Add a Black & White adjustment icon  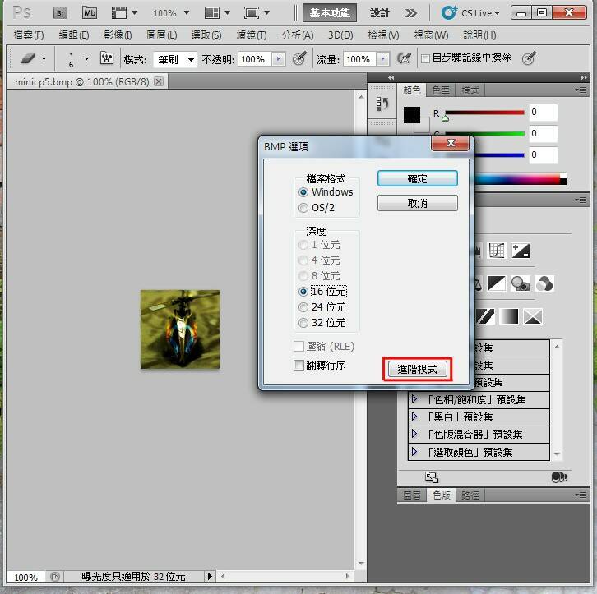point(497,283)
